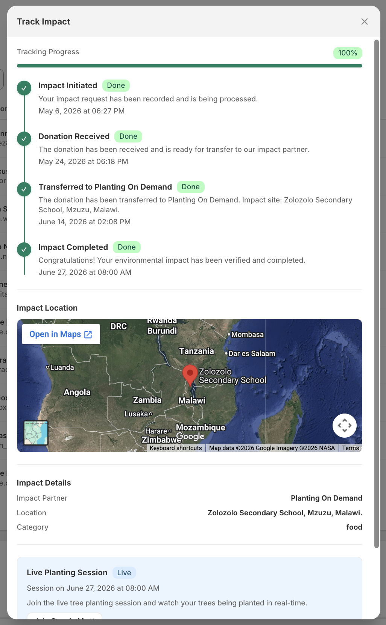Click the 'food' category value
The height and width of the screenshot is (625, 386).
click(354, 527)
